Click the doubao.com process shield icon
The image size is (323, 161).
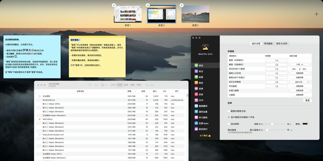pyautogui.click(x=40, y=135)
